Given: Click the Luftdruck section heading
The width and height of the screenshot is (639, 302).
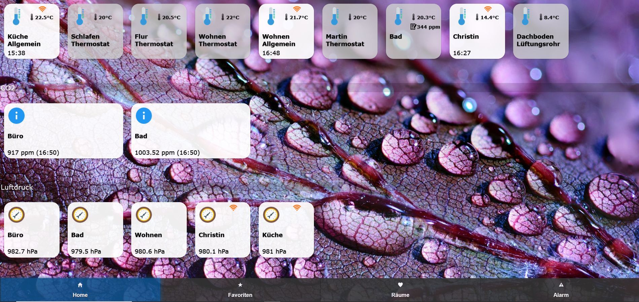Looking at the screenshot, I should [x=17, y=187].
